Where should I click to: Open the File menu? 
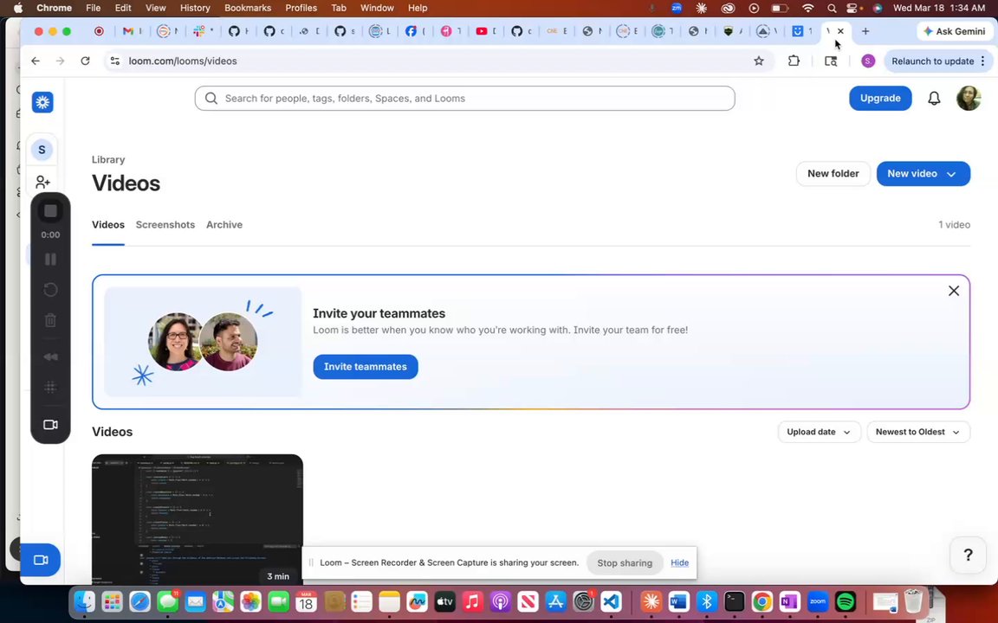93,9
